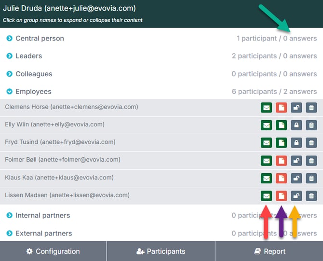Expand the Colleagues group

[34, 74]
